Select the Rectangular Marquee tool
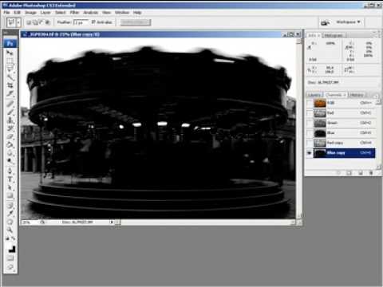383x287 pixels. (10, 61)
